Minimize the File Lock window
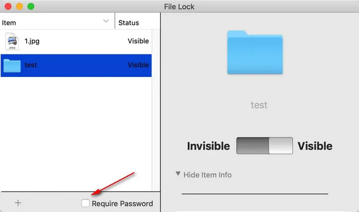The width and height of the screenshot is (359, 212). point(19,7)
